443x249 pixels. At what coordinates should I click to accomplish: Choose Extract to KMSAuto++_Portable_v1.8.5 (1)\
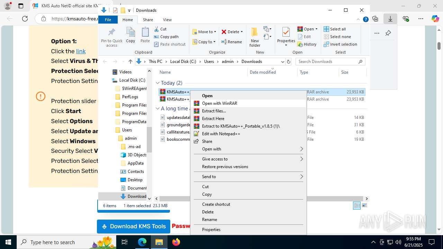pyautogui.click(x=248, y=126)
